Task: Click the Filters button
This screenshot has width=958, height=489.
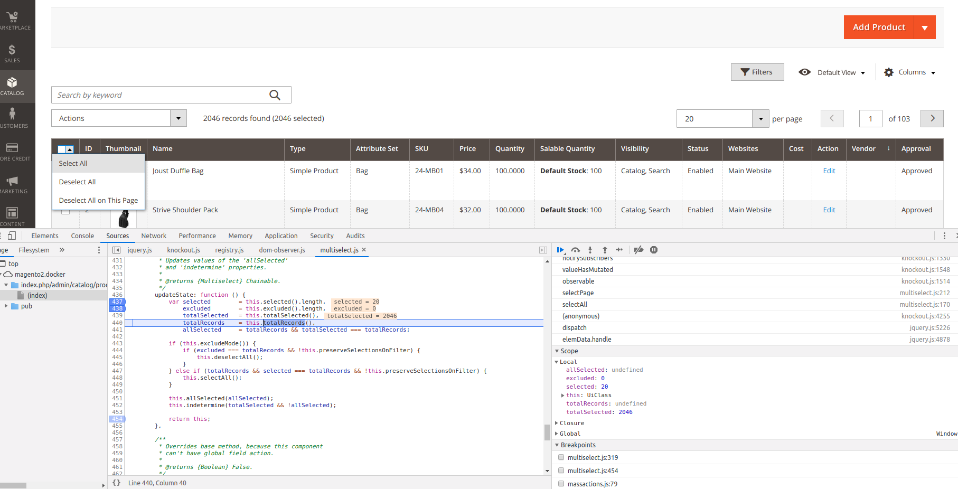Action: tap(757, 72)
